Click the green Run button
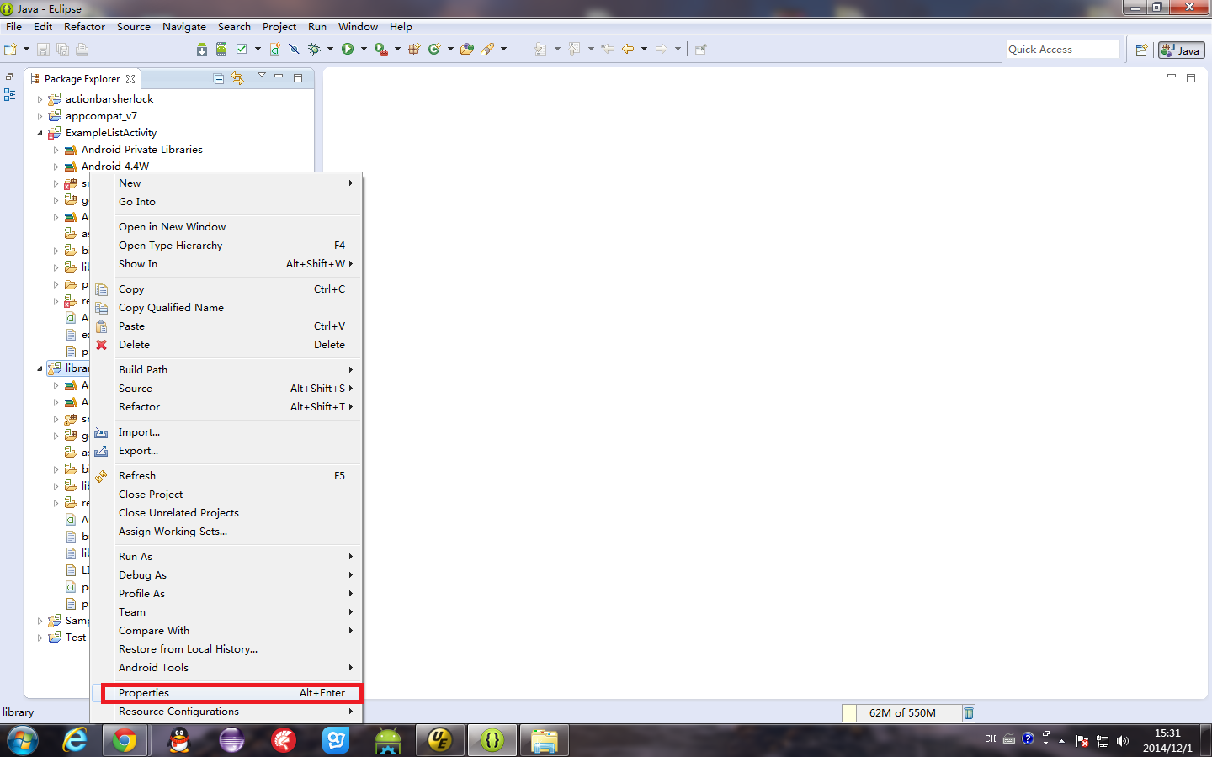The image size is (1212, 757). [x=348, y=50]
